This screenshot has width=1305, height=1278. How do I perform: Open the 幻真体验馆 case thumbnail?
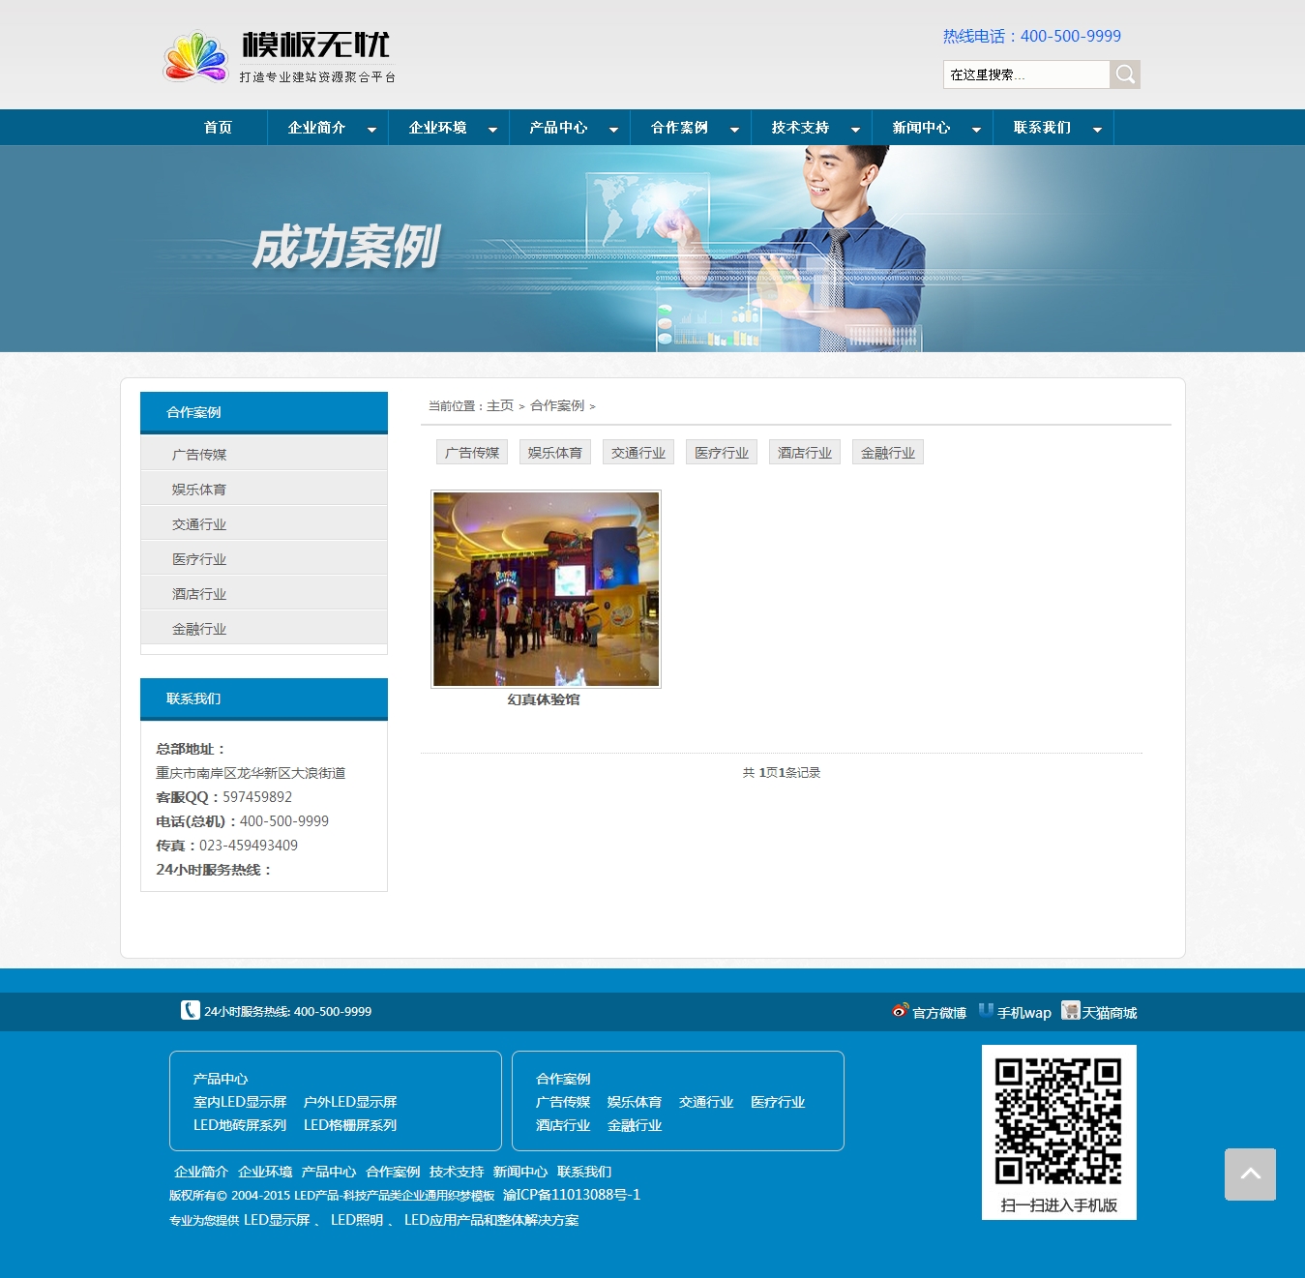click(x=546, y=589)
